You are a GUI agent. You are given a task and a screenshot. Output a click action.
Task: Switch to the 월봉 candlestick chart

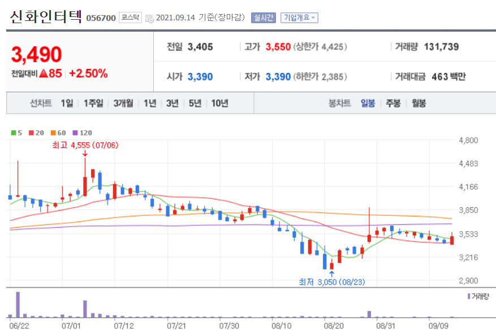tap(419, 103)
